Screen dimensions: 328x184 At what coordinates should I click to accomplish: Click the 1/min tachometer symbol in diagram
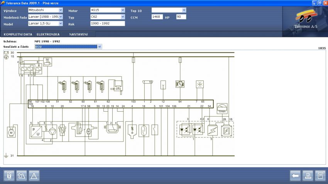(x=222, y=108)
